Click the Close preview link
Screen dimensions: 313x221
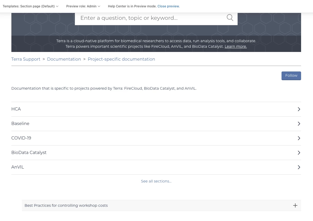pyautogui.click(x=169, y=6)
